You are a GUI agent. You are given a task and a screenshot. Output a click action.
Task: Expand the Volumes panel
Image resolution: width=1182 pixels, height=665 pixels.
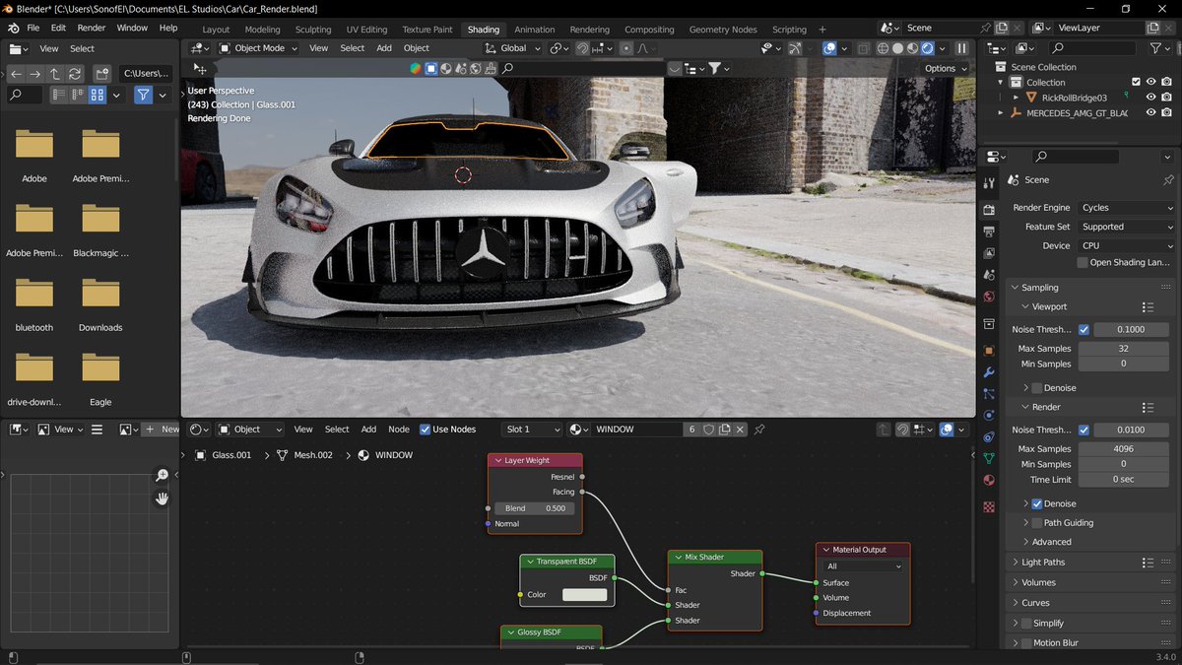1038,582
